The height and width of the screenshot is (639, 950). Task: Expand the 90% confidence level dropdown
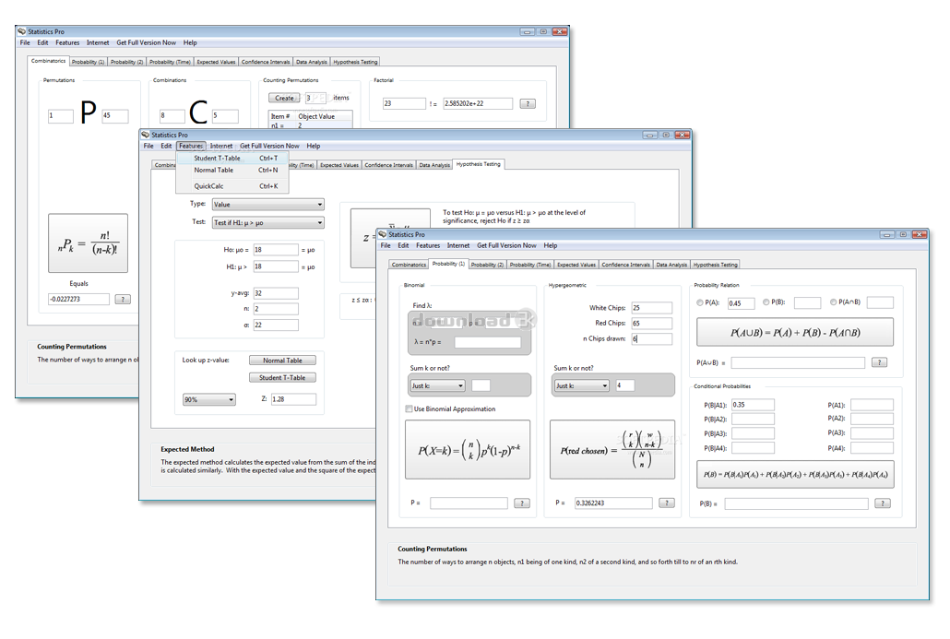pos(208,400)
